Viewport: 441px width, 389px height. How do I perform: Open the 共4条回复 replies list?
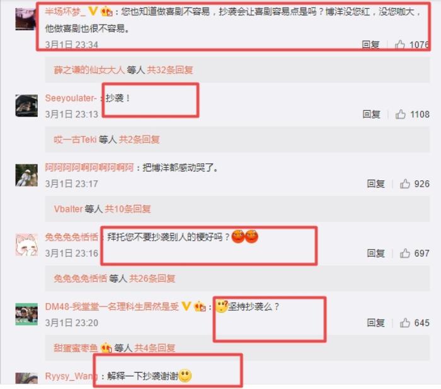pyautogui.click(x=155, y=348)
